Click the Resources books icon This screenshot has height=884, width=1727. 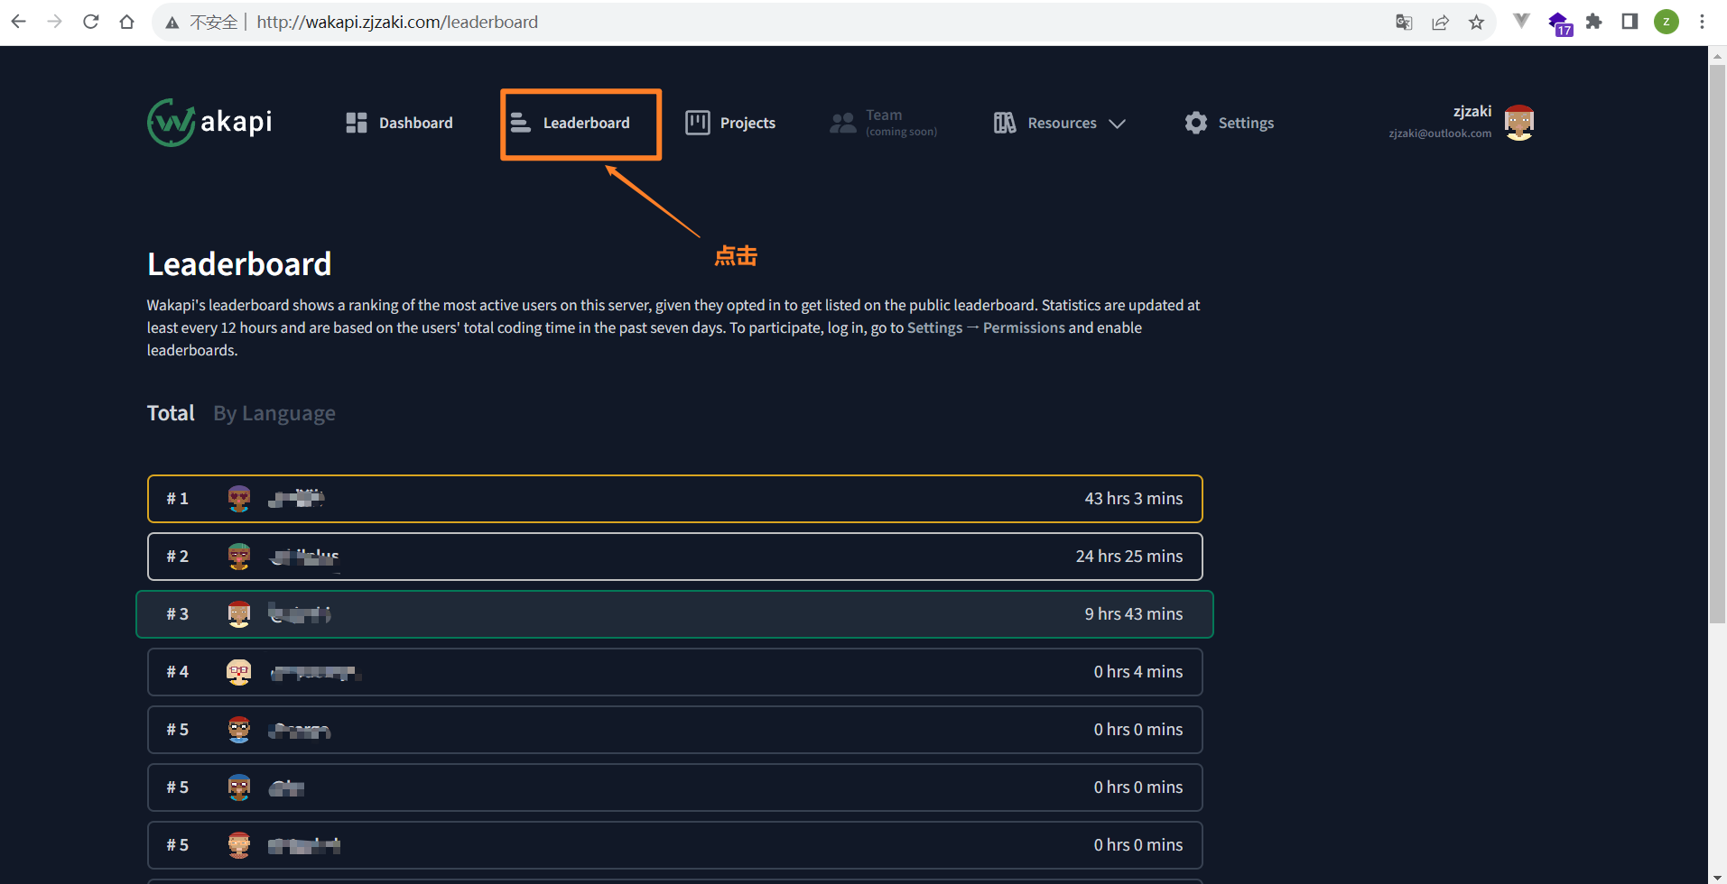tap(1005, 123)
